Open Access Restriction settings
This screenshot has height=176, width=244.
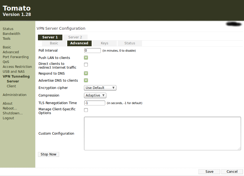pos(17,67)
